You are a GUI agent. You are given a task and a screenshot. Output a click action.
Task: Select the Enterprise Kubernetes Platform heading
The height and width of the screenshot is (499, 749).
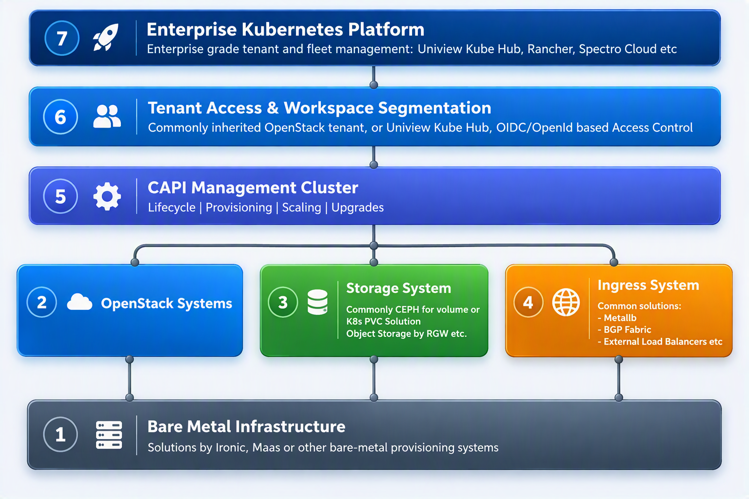pyautogui.click(x=285, y=29)
